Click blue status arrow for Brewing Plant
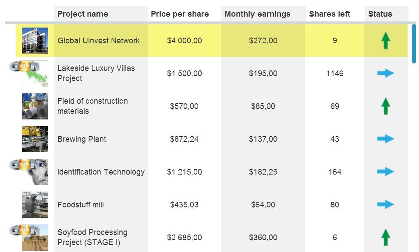The image size is (419, 252). point(386,139)
